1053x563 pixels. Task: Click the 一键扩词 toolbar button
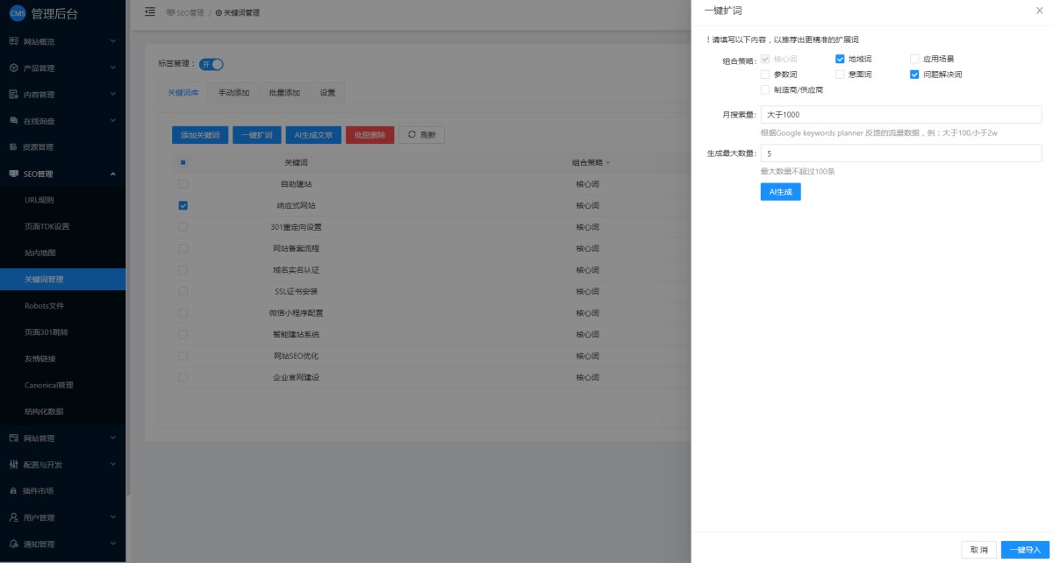pos(257,135)
